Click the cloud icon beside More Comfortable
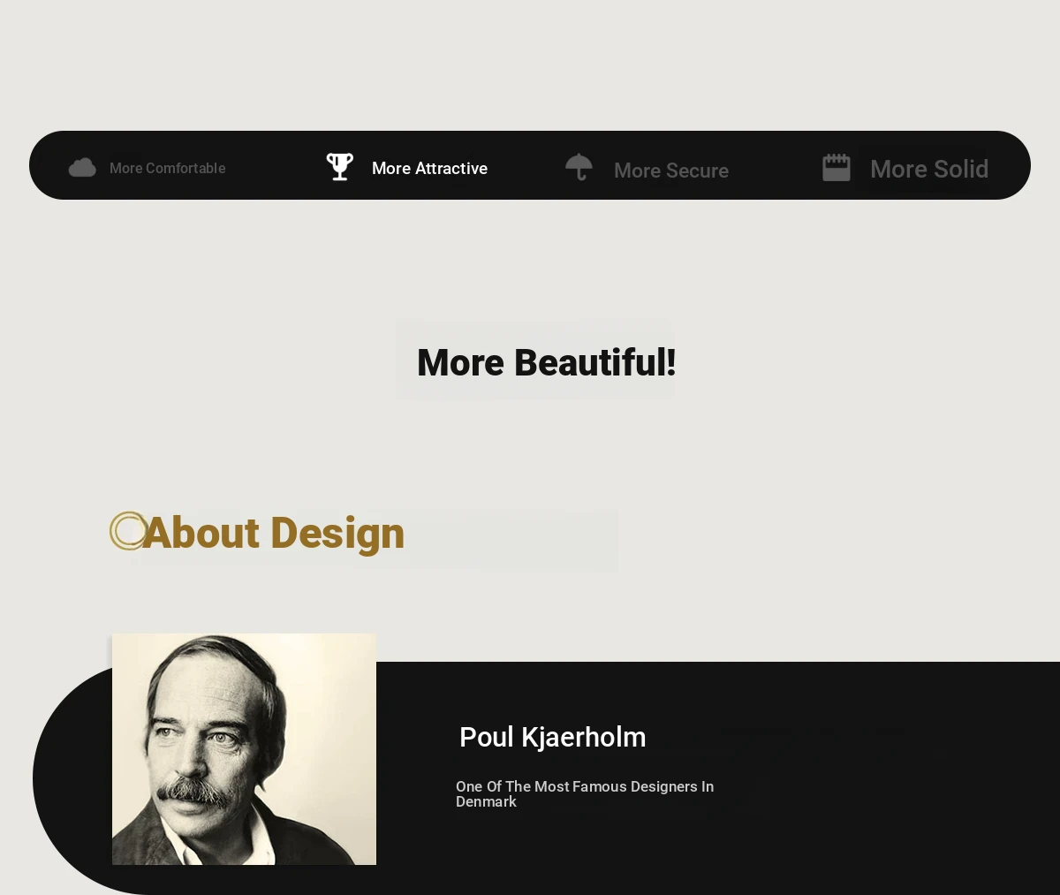1060x895 pixels. (82, 167)
